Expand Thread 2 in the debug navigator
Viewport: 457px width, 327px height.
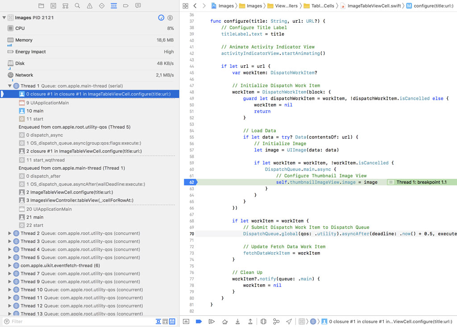10,233
